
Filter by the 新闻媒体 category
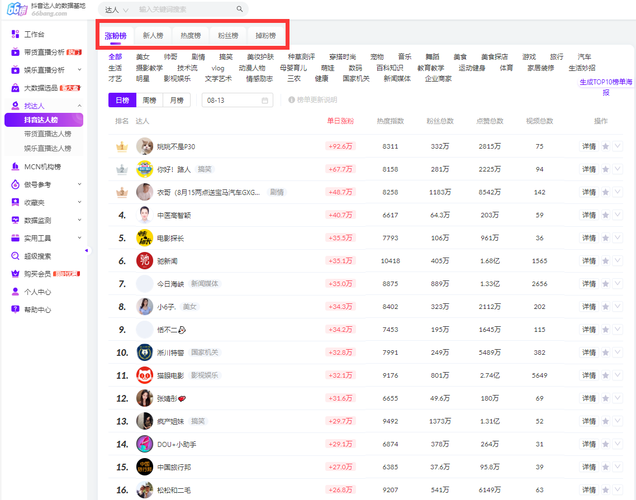click(397, 79)
